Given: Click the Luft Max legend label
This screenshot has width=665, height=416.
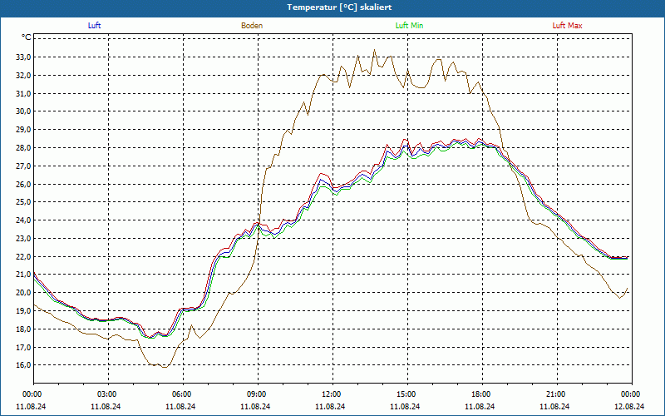Looking at the screenshot, I should 567,26.
